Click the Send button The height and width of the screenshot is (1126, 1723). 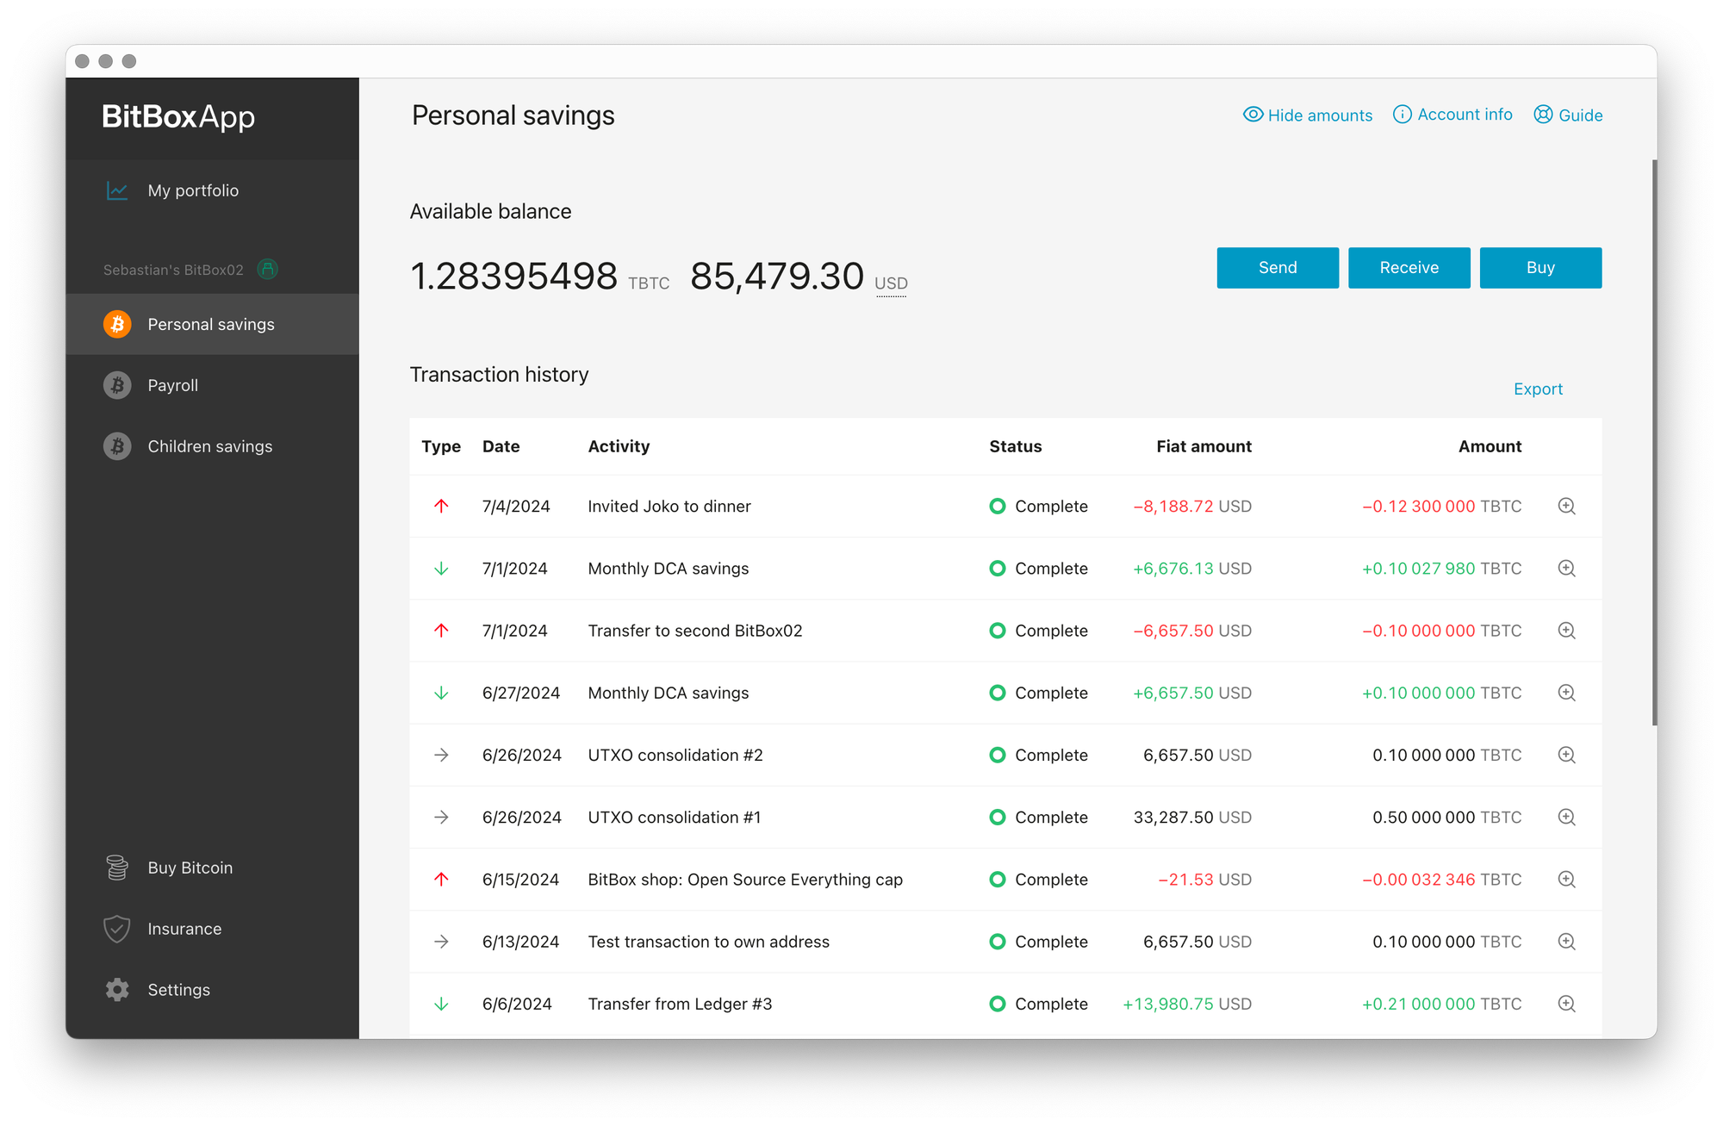click(1278, 268)
